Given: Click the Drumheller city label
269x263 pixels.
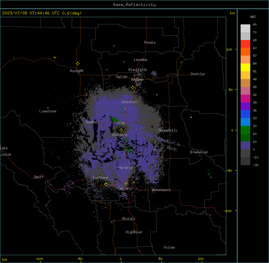Looking at the screenshot, I should 199,152.
